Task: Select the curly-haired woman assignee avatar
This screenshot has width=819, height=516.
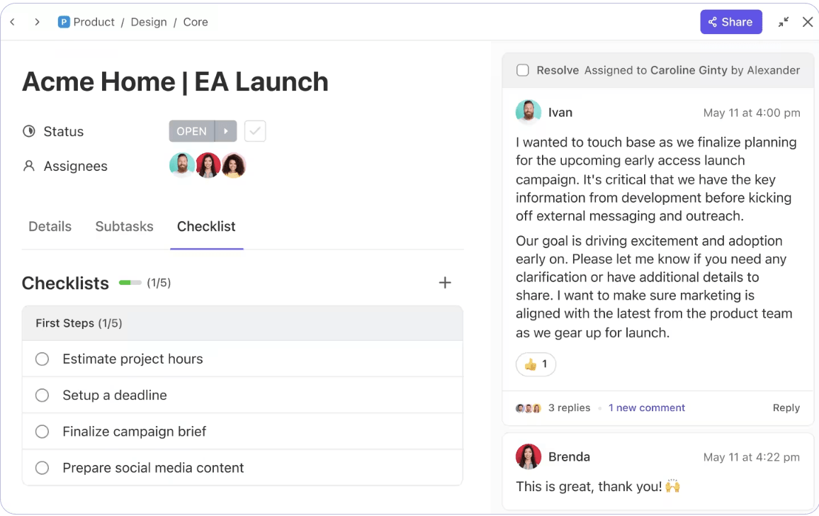Action: click(x=234, y=165)
